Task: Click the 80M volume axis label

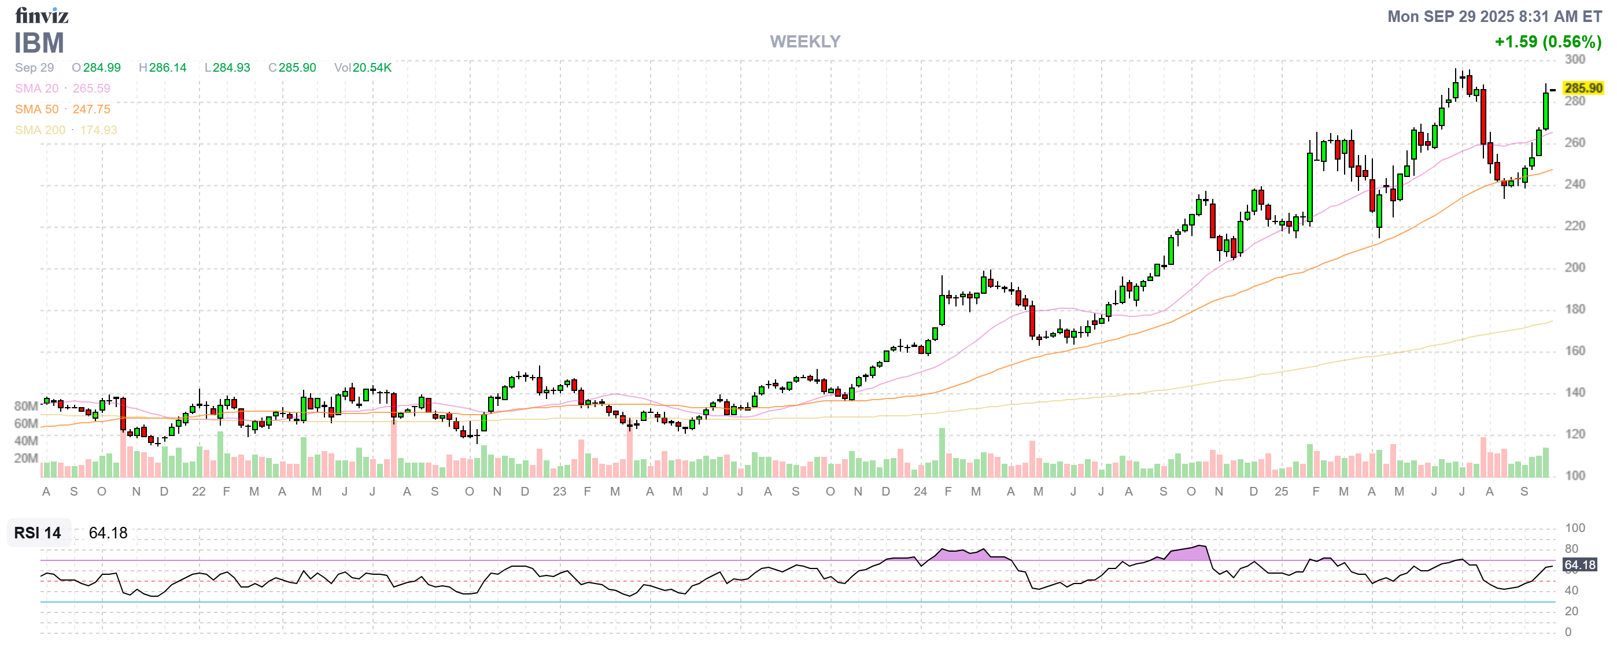Action: tap(26, 406)
